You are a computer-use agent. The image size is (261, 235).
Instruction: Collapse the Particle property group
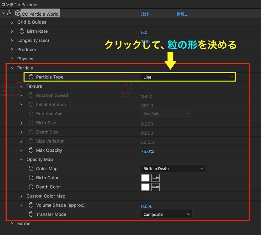click(x=12, y=68)
